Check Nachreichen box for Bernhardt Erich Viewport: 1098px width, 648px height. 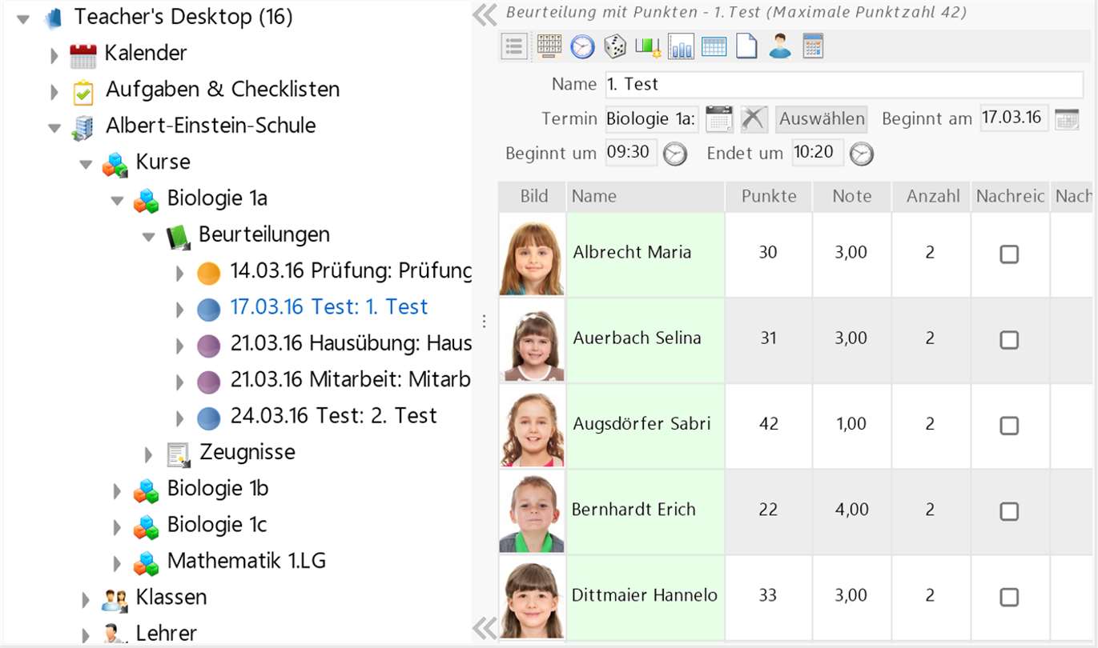1009,511
